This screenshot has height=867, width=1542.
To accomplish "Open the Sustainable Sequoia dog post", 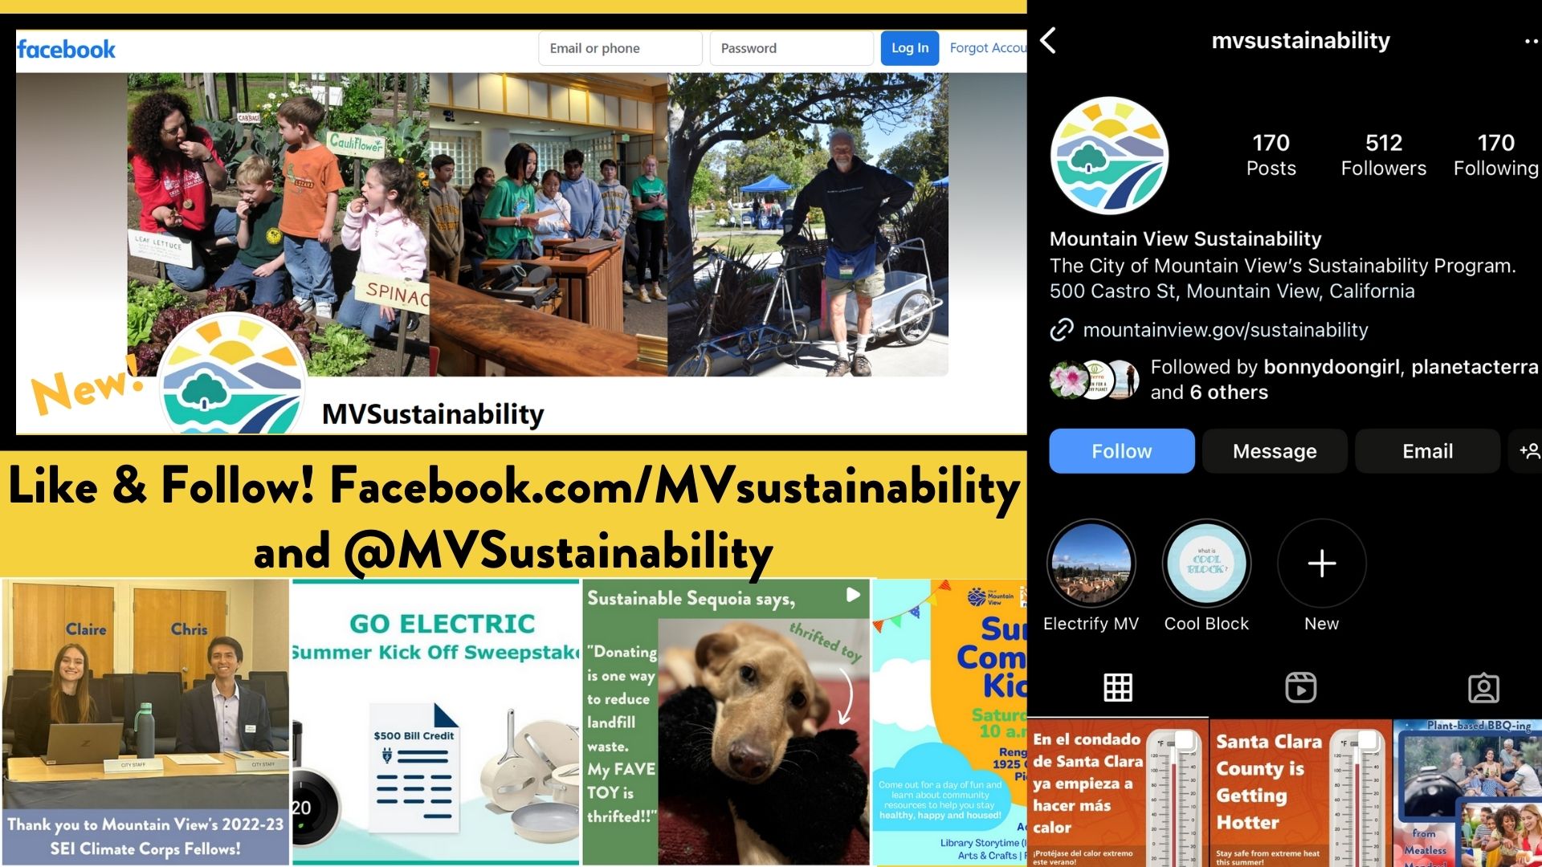I will (726, 722).
